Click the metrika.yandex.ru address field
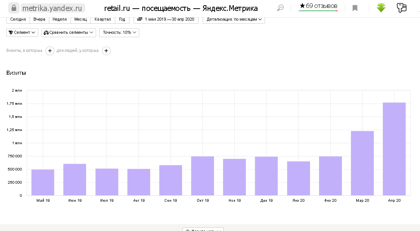 (53, 8)
